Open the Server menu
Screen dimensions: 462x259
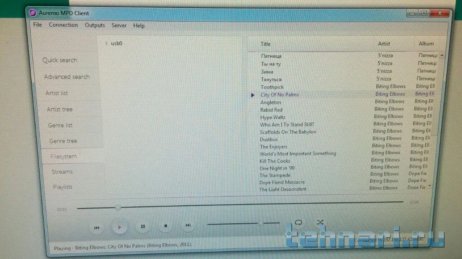pos(119,25)
